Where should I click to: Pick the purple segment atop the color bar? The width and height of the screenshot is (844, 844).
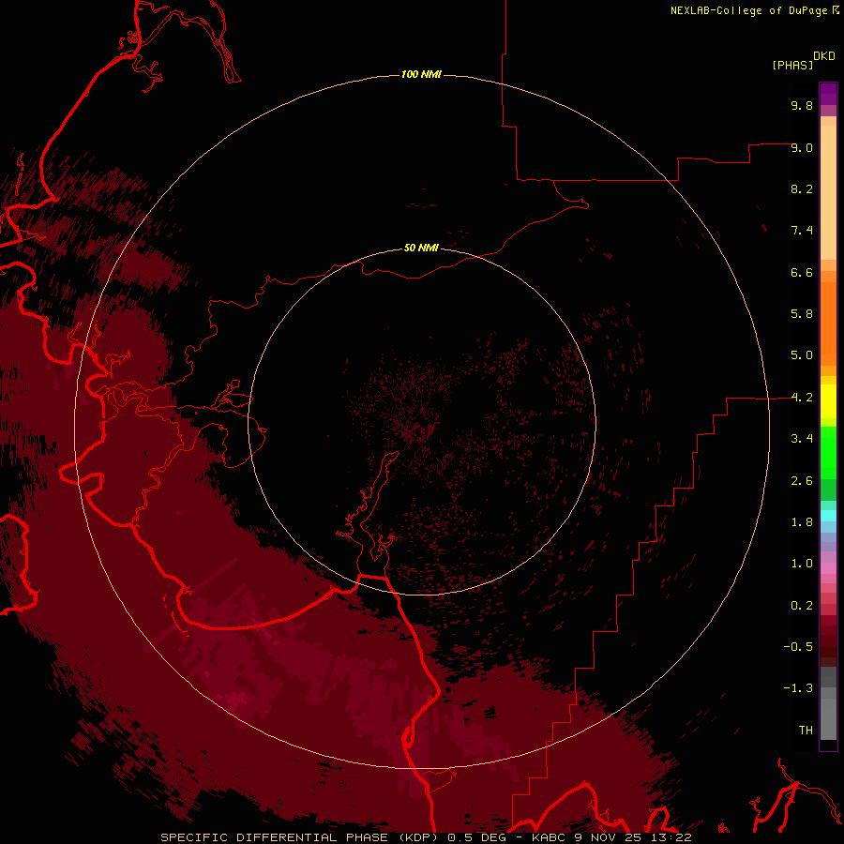click(828, 94)
